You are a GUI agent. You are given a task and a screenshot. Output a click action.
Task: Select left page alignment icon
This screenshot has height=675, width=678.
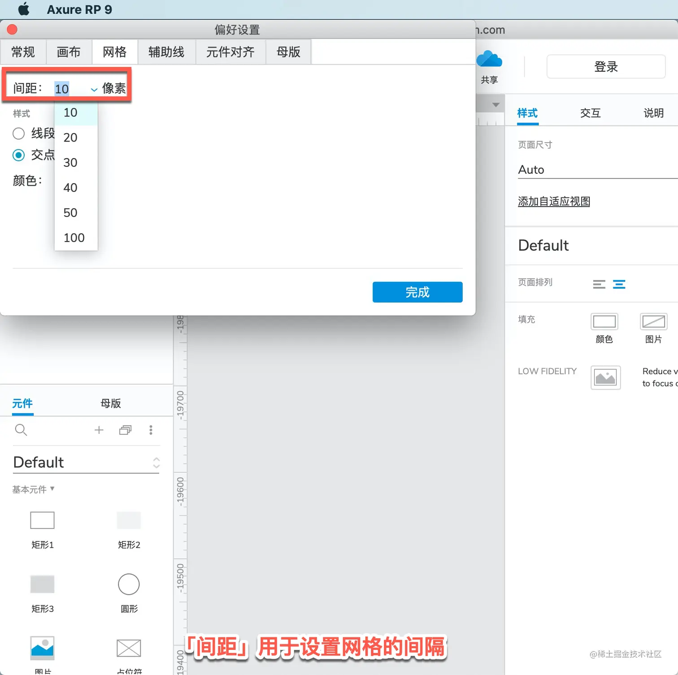click(599, 284)
